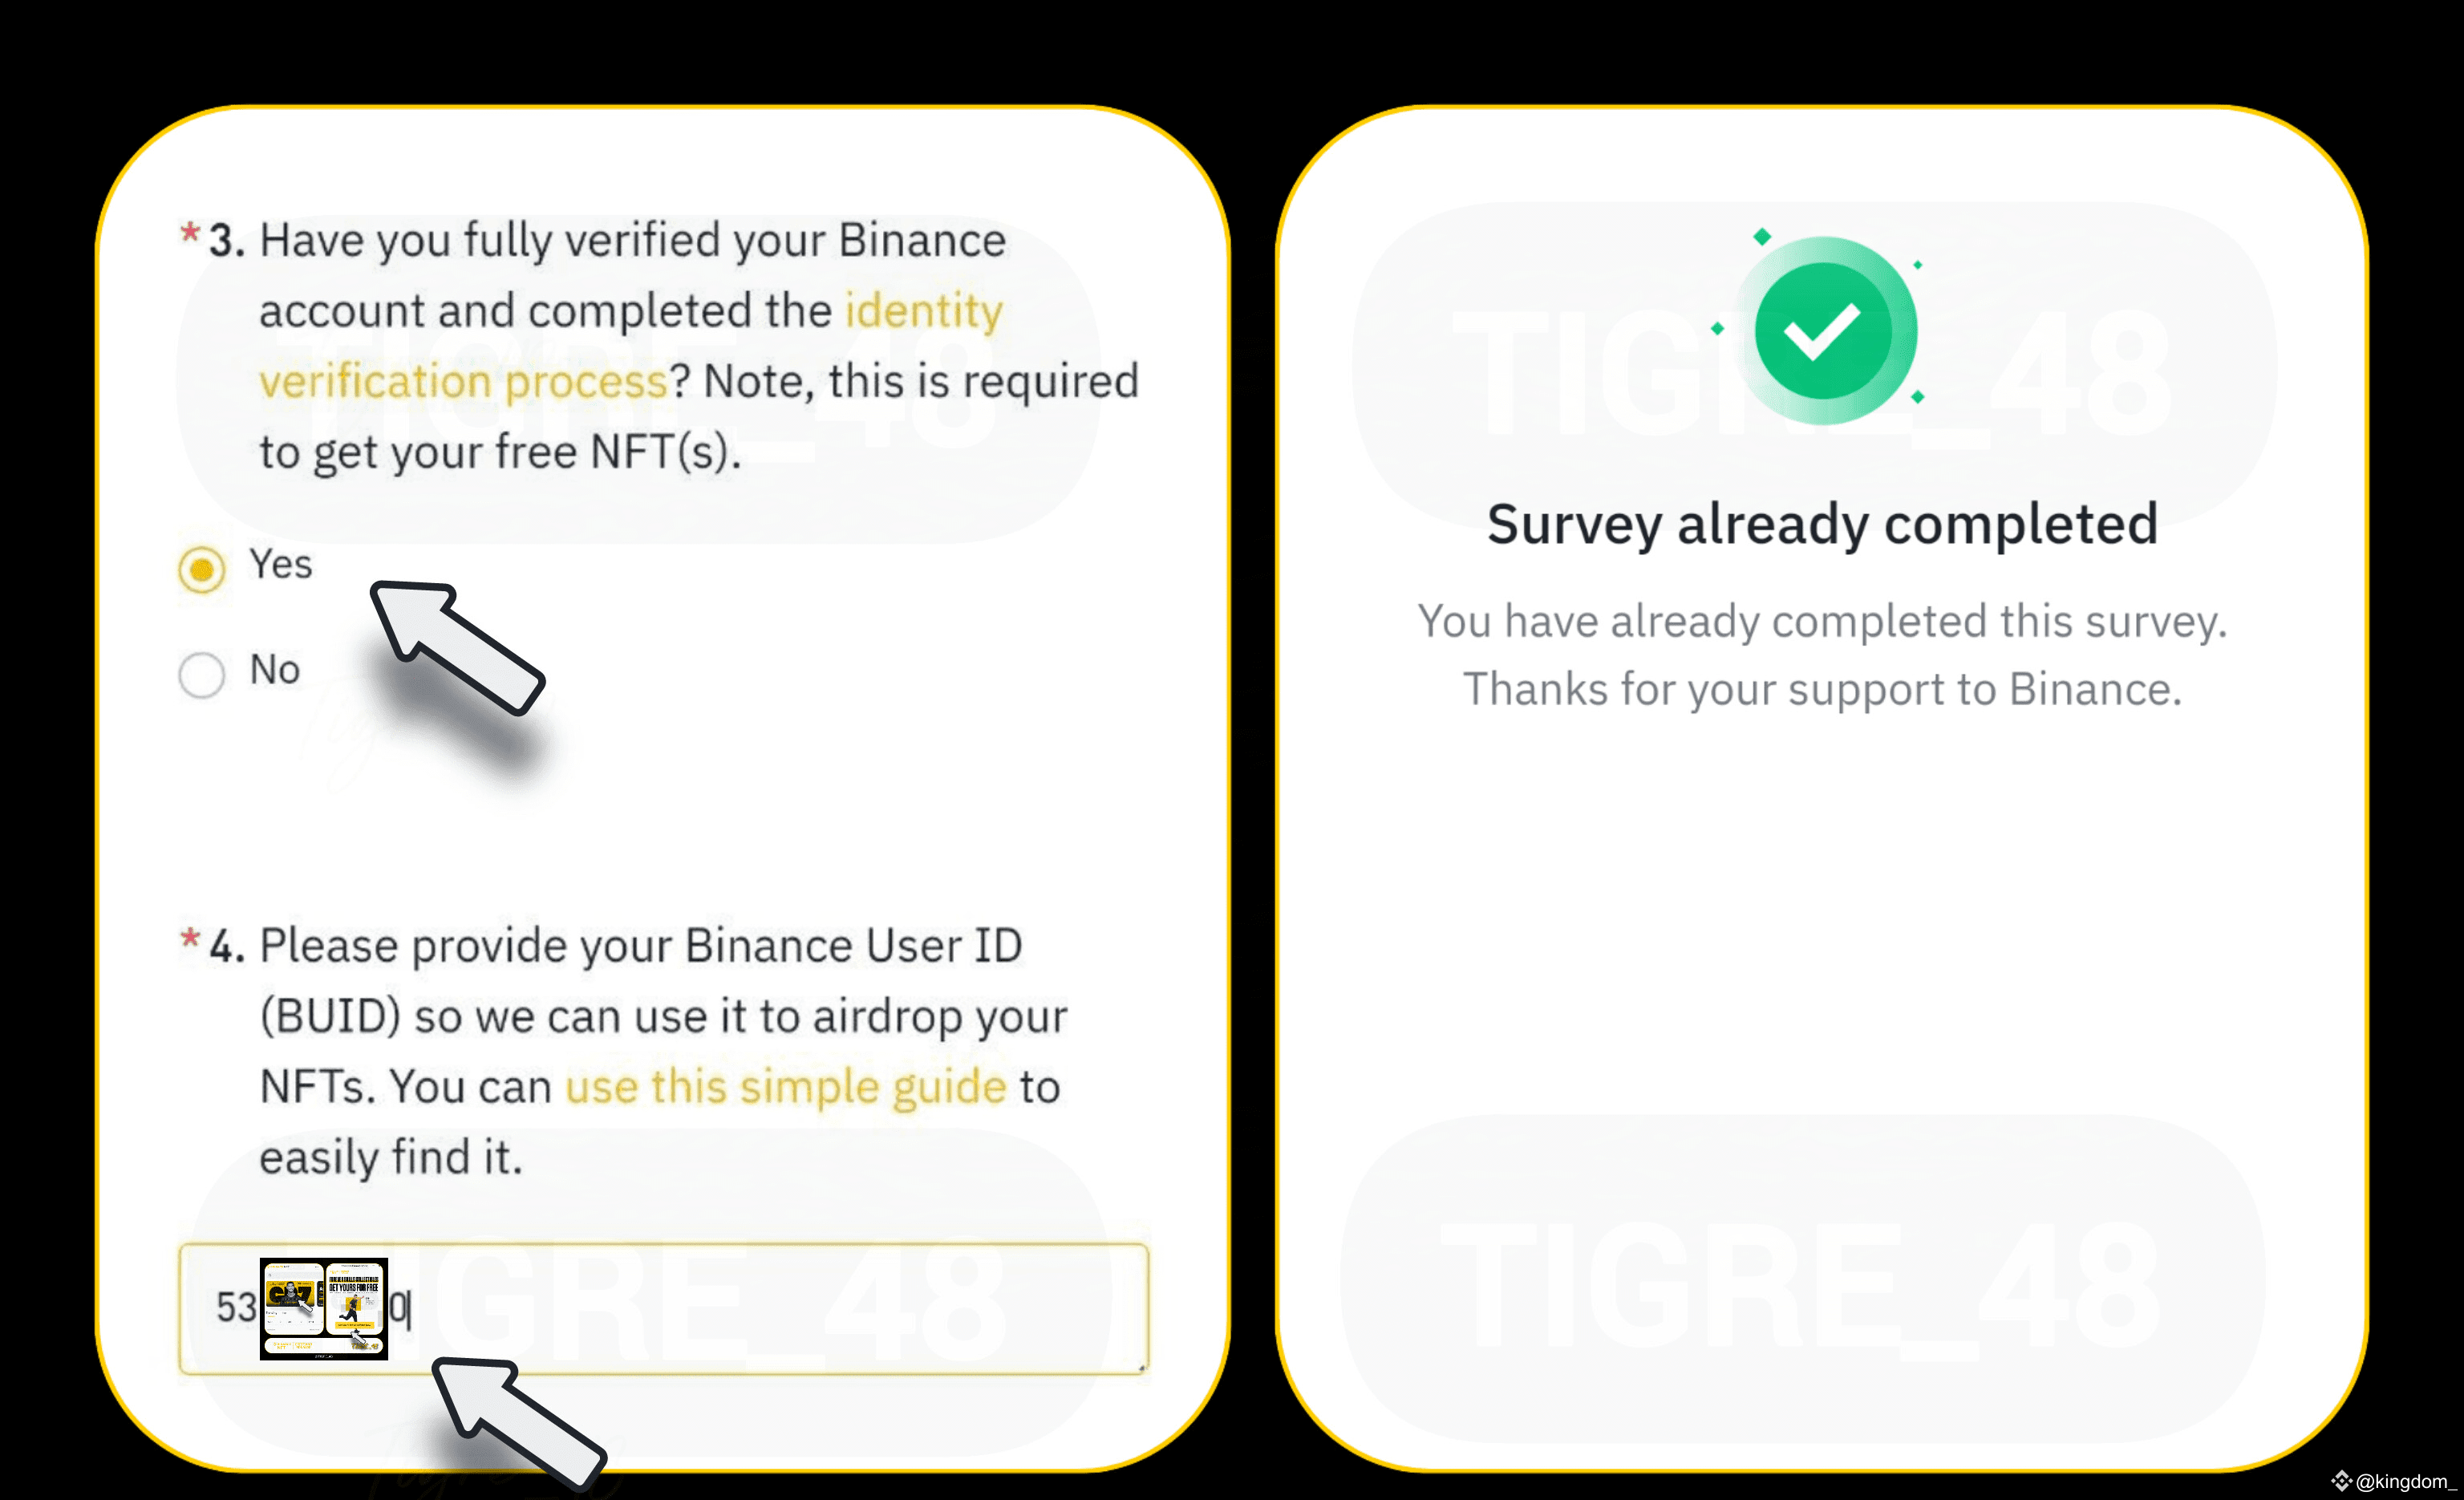Click the "You have already completed this survey" message

(x=1822, y=621)
